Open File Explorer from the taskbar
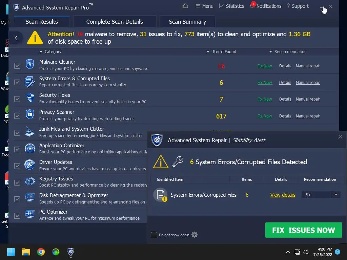 [x=26, y=252]
